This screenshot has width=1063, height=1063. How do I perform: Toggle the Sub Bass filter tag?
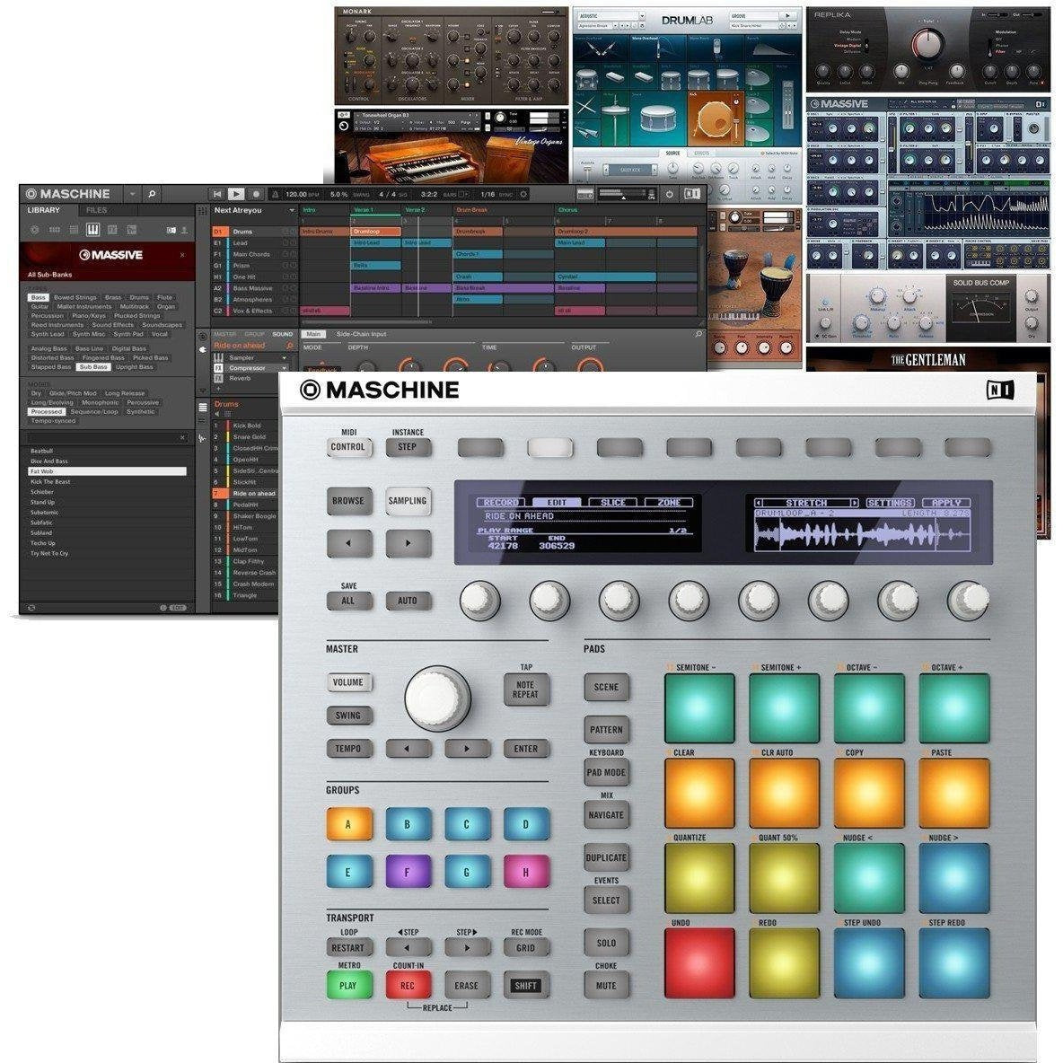pos(94,367)
